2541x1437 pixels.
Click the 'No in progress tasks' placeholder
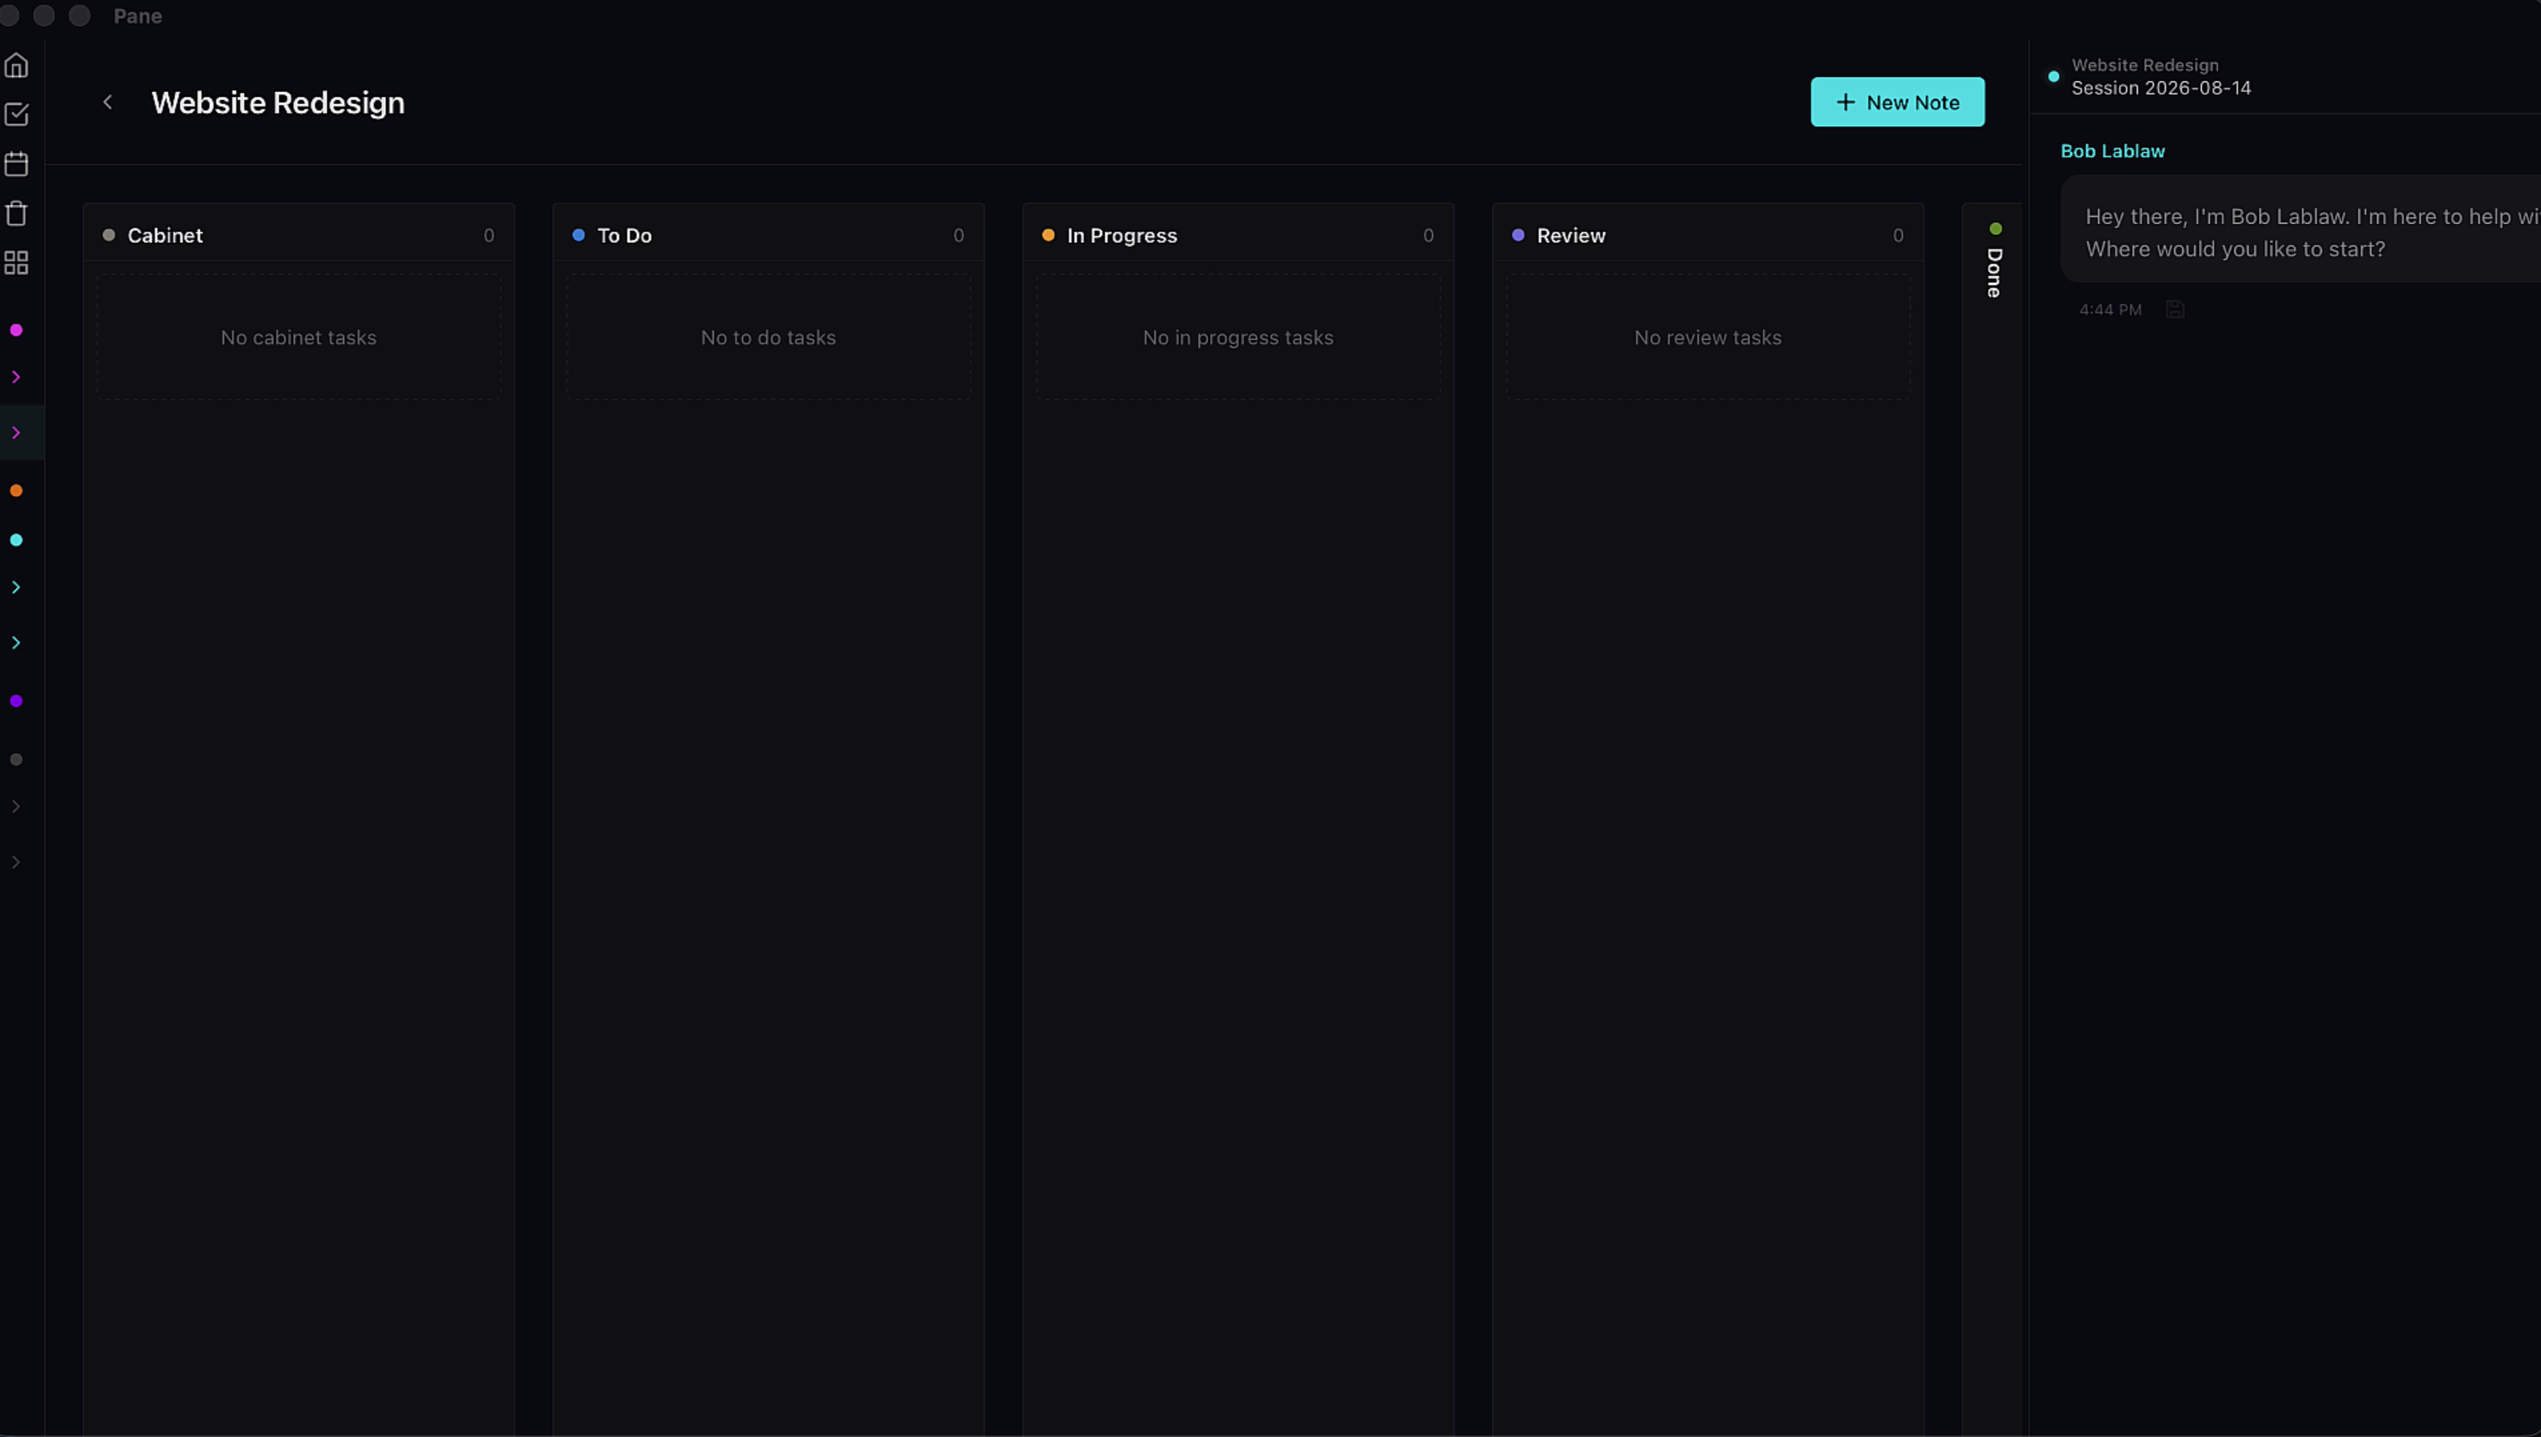(x=1238, y=338)
